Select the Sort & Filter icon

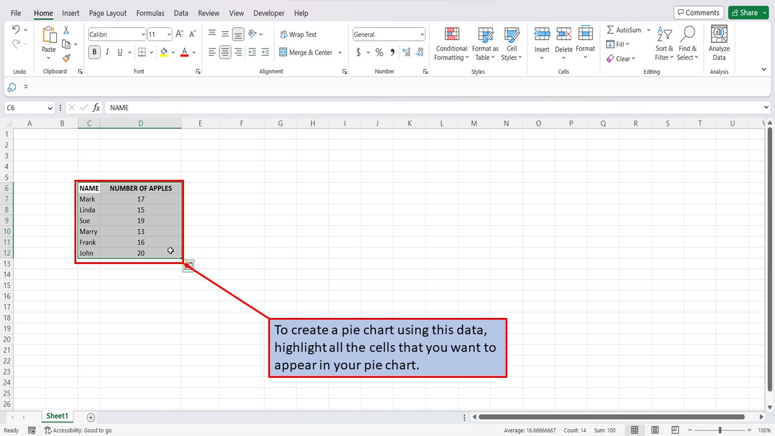(x=664, y=41)
